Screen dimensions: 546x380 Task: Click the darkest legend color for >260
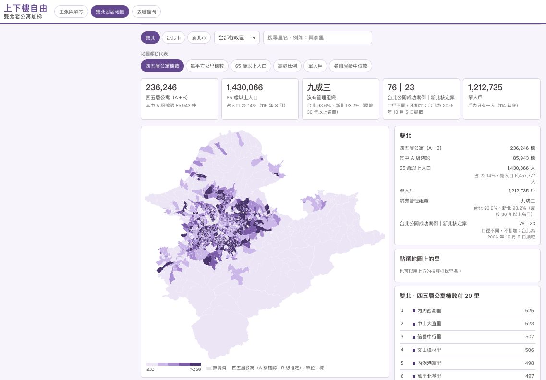click(195, 364)
